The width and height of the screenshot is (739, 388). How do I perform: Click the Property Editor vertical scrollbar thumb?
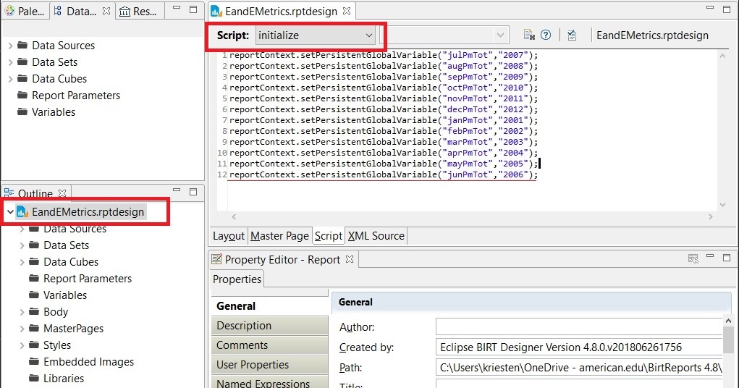728,339
